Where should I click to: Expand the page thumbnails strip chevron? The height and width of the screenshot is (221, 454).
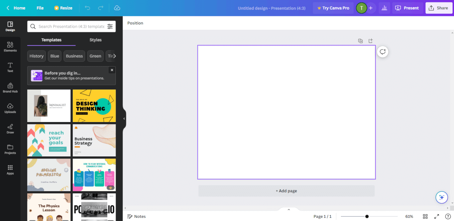(x=289, y=210)
